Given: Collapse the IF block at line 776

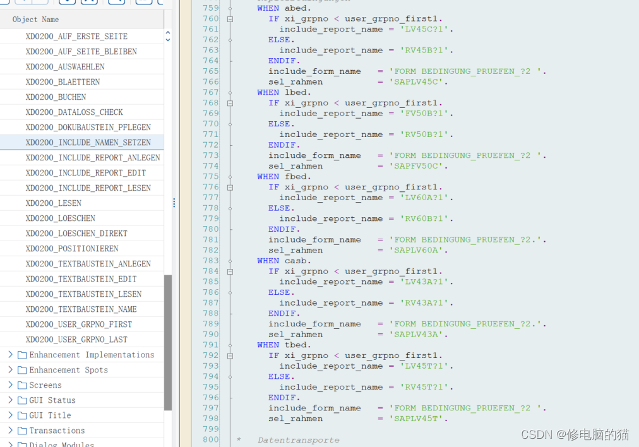Looking at the screenshot, I should [x=229, y=187].
